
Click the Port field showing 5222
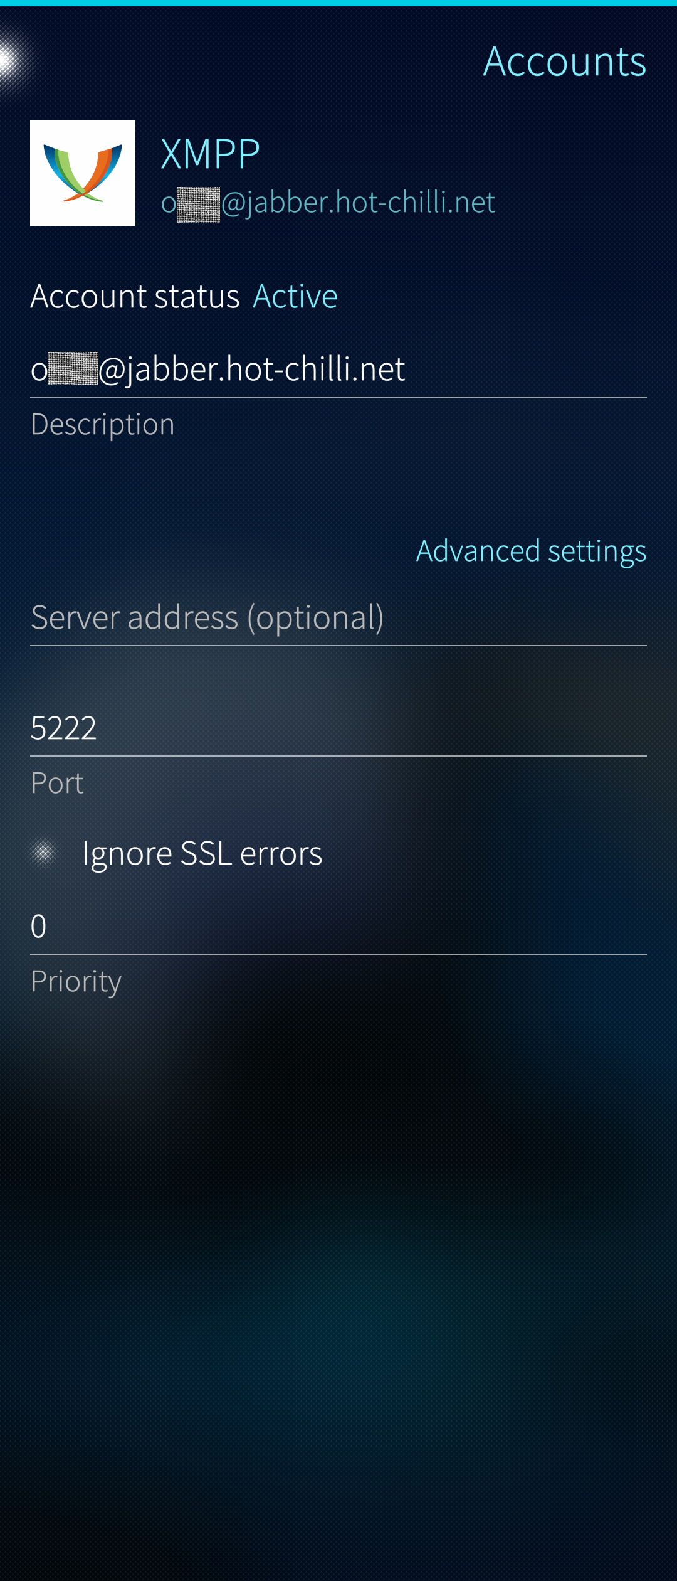point(338,728)
